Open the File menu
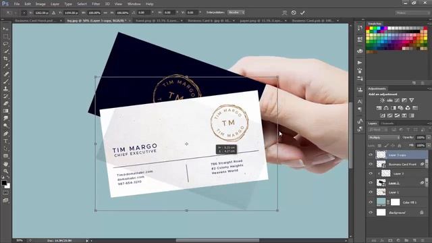Viewport: 432px width, 243px height. pos(17,4)
